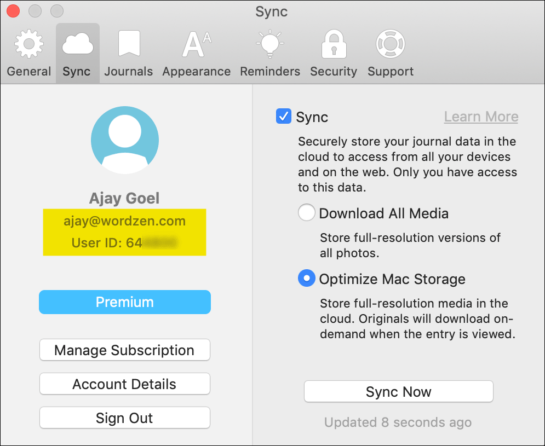This screenshot has width=545, height=446.
Task: Open Support via the lifebuoy icon
Action: click(390, 45)
